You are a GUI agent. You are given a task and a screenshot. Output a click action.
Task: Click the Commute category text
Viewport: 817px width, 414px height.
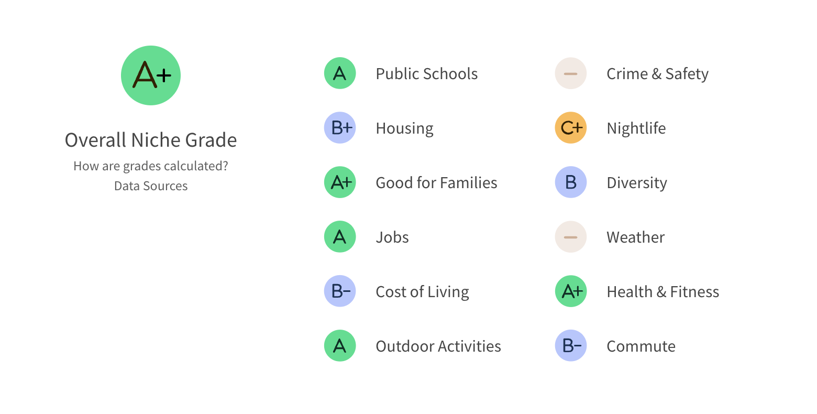(x=641, y=346)
